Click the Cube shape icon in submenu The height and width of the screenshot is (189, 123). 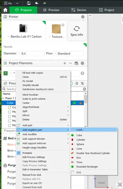[72, 135]
